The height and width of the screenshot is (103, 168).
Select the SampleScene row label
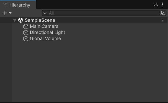pos(40,20)
